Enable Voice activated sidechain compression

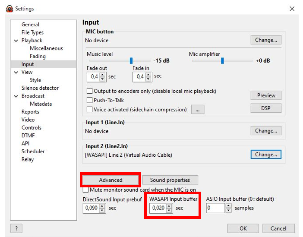click(90, 110)
